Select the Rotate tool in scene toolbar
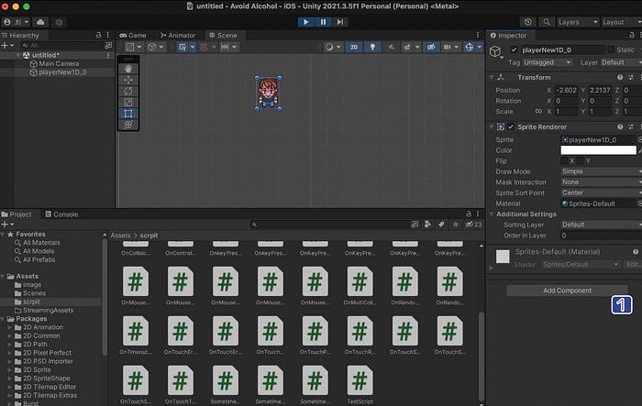 [128, 91]
